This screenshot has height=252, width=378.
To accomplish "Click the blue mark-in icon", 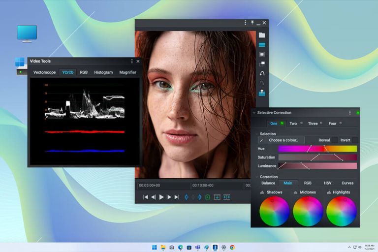I will click(x=187, y=197).
